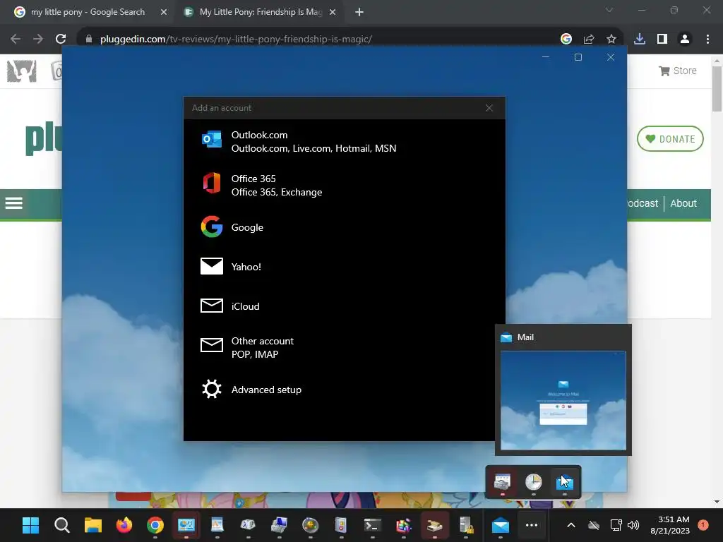Go back in Chrome
This screenshot has height=542, width=723.
coord(16,39)
